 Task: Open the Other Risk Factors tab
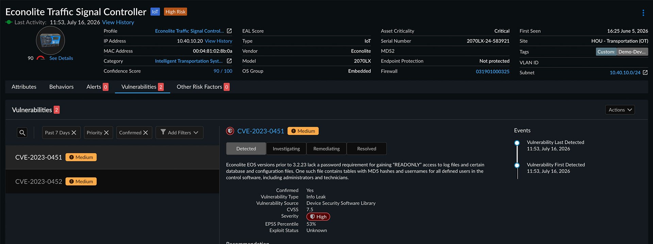(203, 87)
